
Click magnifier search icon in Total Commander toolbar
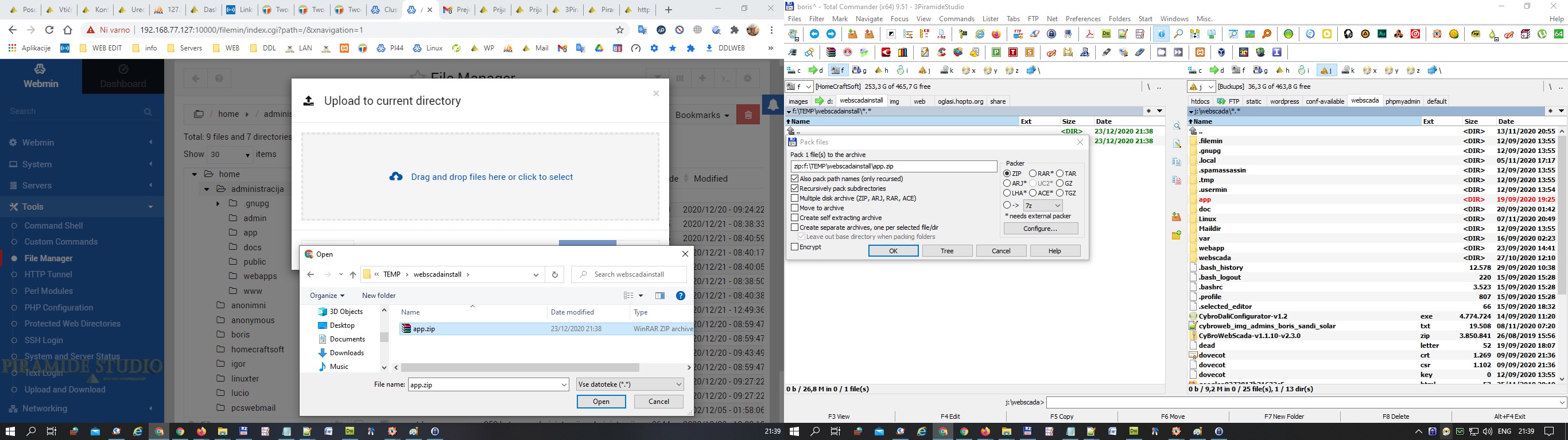1178,34
